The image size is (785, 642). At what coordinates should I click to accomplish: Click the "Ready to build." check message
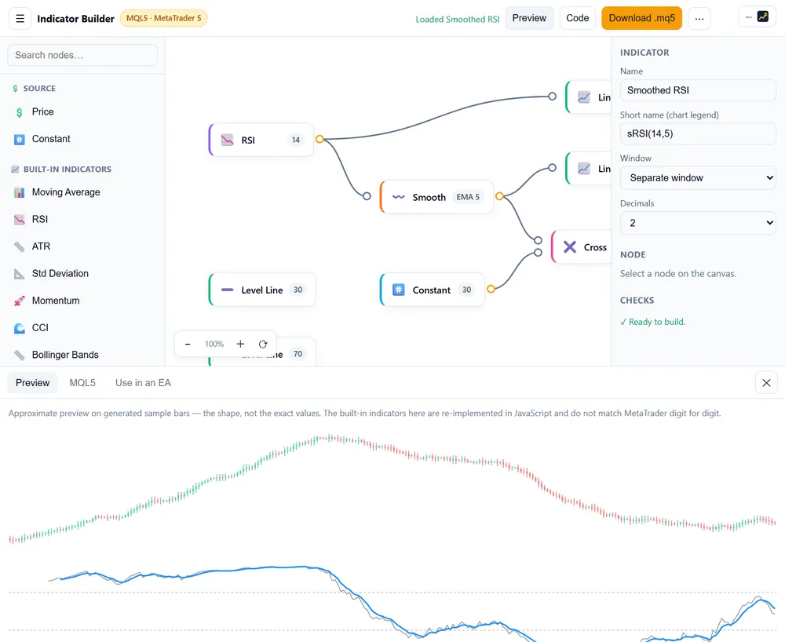(653, 322)
